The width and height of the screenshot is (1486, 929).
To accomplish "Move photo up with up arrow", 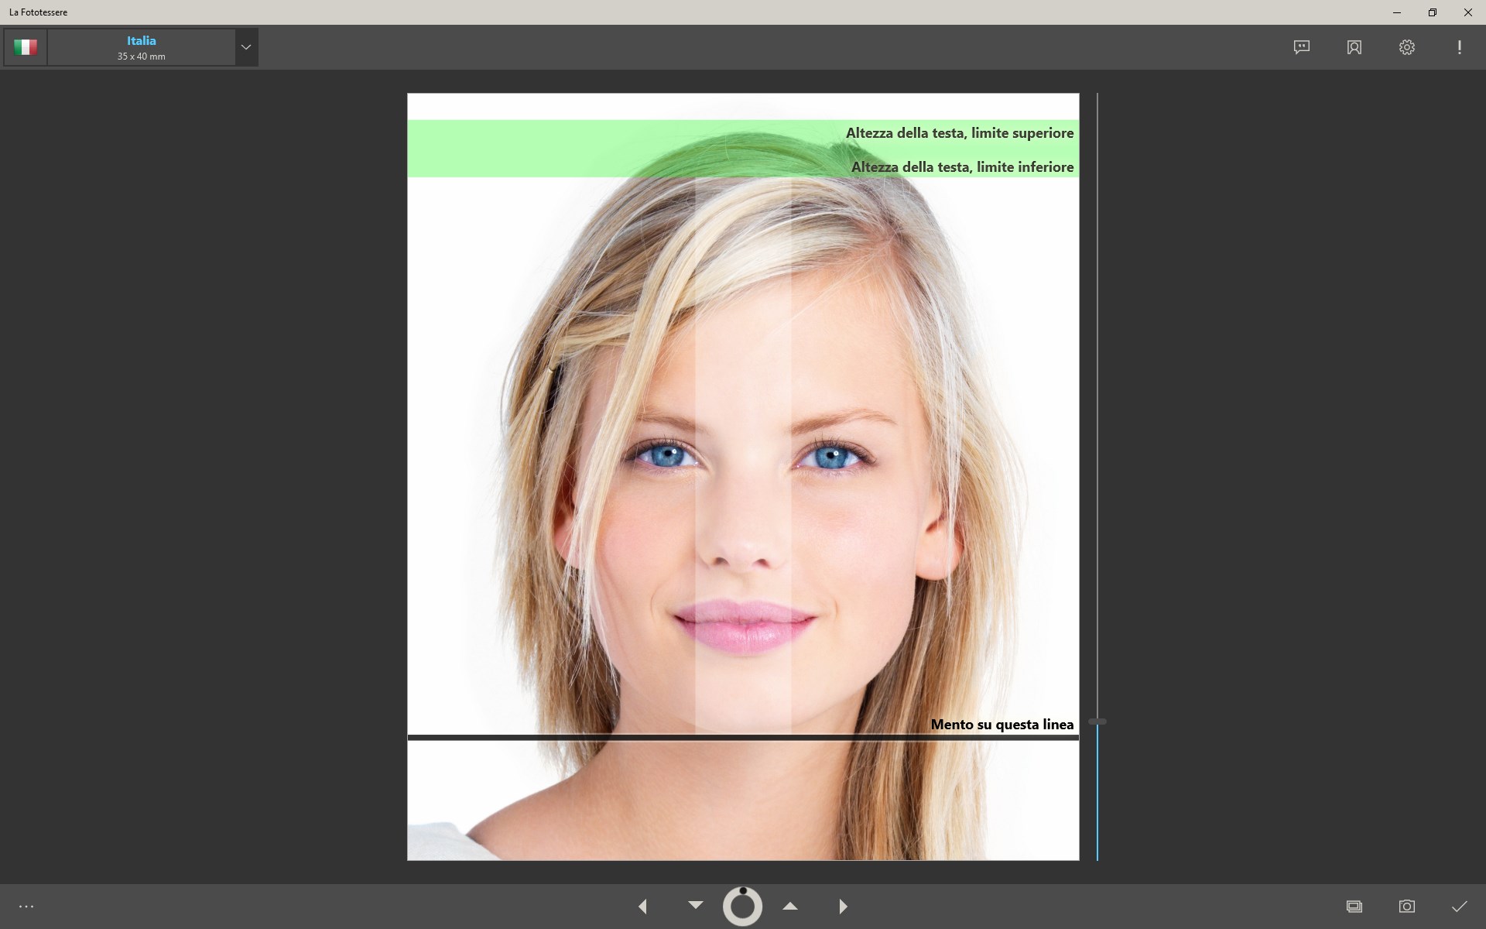I will pyautogui.click(x=789, y=905).
